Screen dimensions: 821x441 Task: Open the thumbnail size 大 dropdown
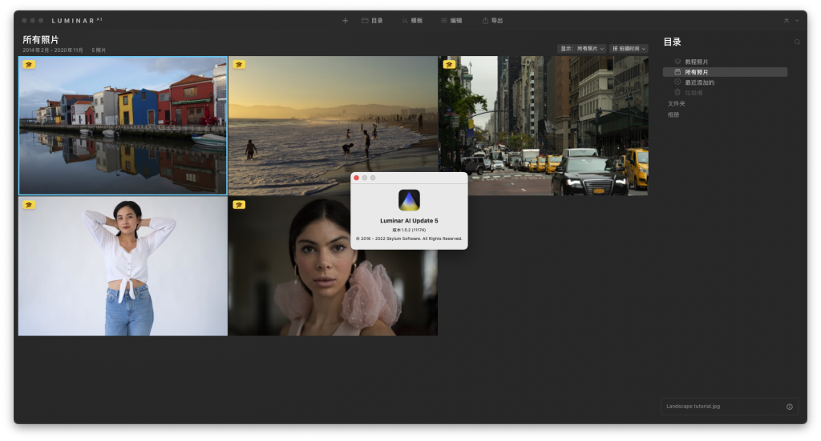pos(791,20)
